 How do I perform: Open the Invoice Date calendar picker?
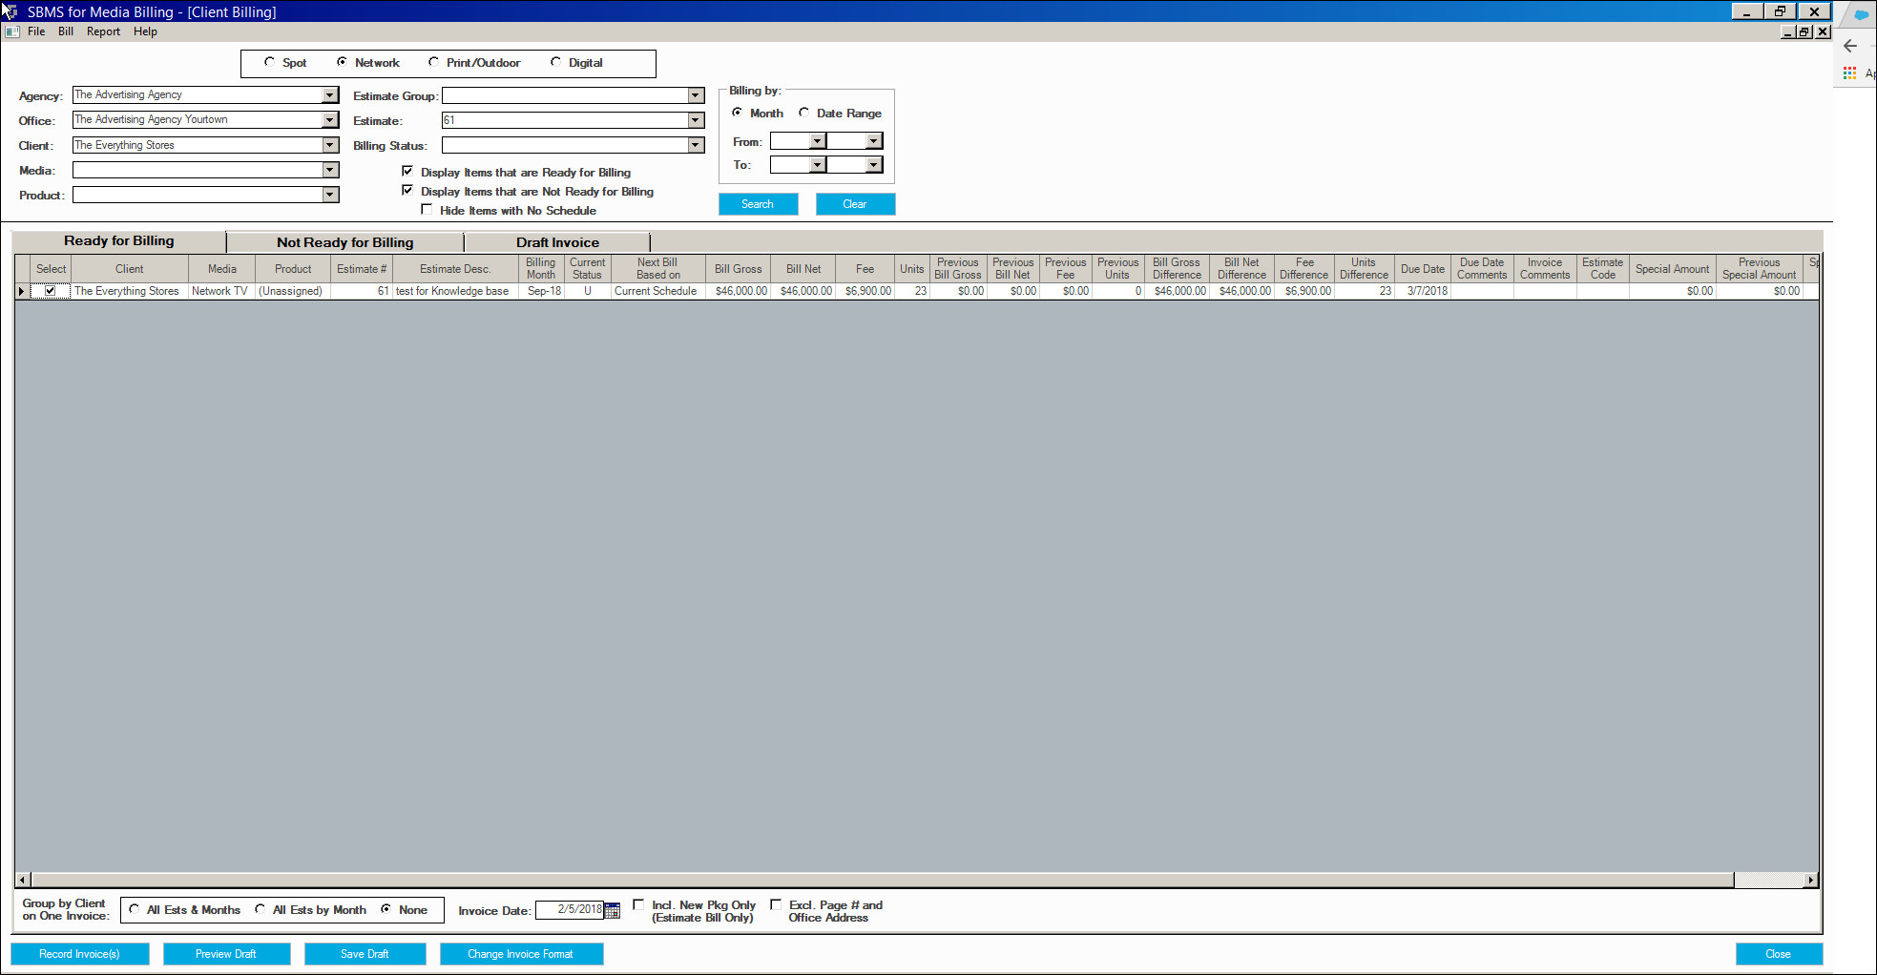coord(613,910)
